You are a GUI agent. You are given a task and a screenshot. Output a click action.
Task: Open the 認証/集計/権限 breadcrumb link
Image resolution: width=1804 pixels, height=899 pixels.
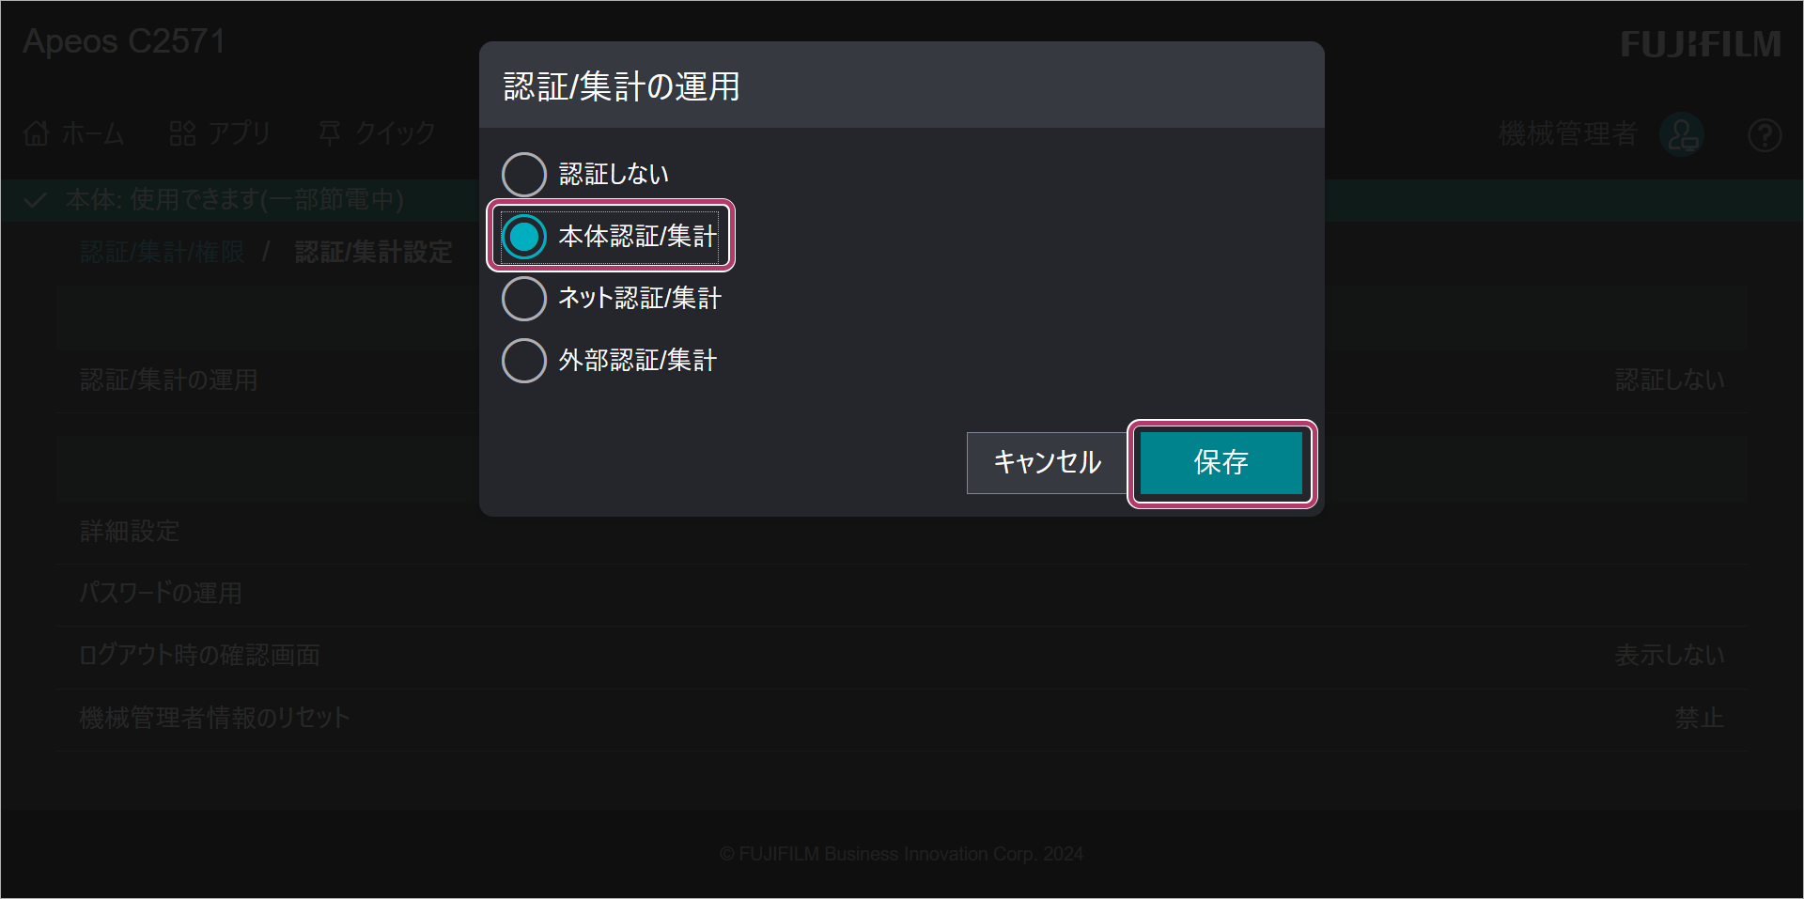[163, 252]
